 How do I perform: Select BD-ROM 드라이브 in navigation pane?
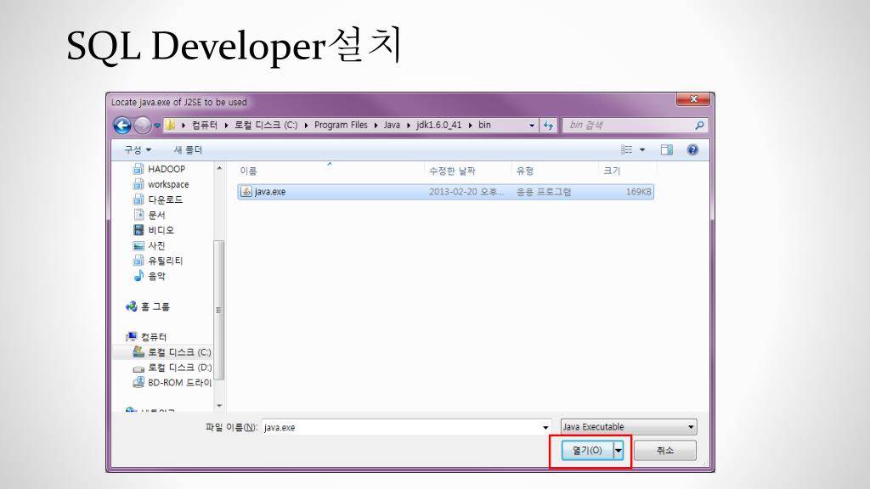point(172,383)
